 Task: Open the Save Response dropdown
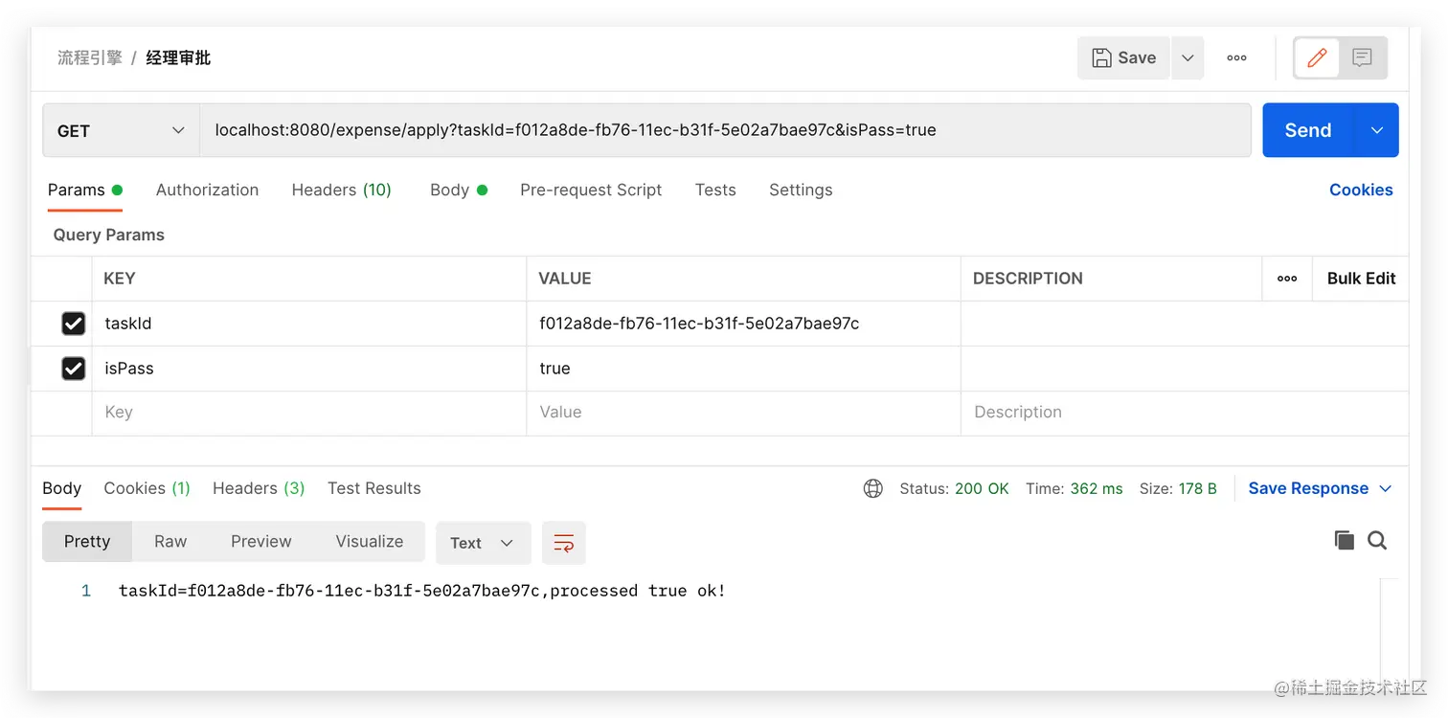tap(1320, 488)
